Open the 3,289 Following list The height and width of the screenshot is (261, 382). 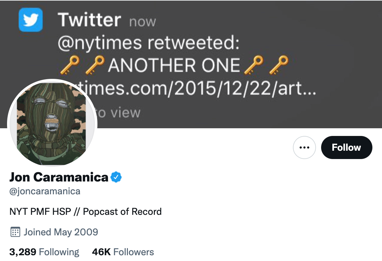pyautogui.click(x=44, y=252)
